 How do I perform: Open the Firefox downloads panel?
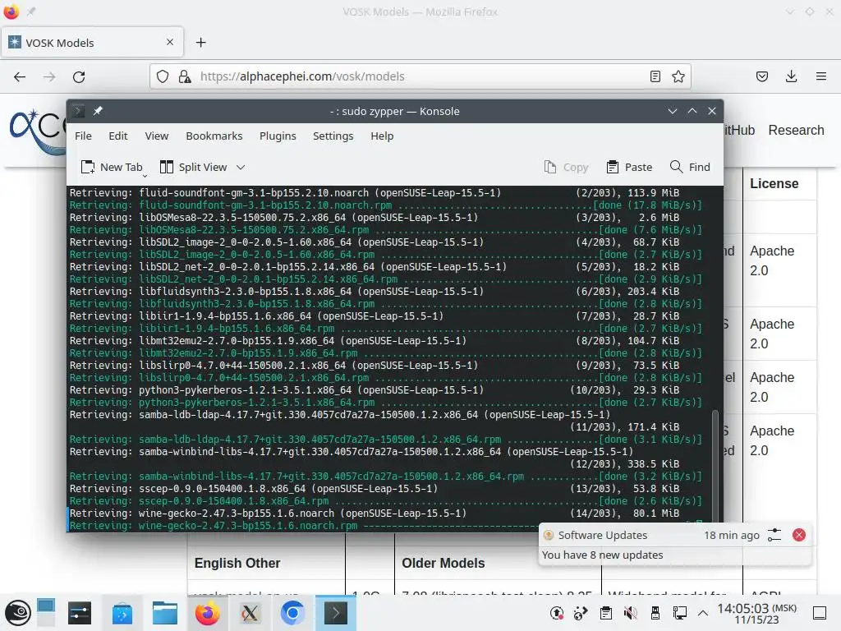click(x=791, y=76)
